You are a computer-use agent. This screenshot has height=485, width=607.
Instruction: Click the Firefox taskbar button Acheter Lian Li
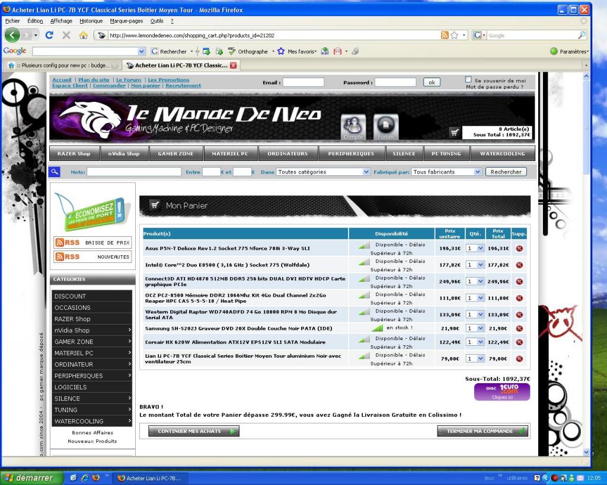coord(151,478)
